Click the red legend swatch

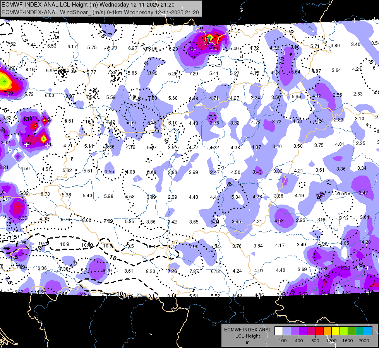(x=319, y=331)
